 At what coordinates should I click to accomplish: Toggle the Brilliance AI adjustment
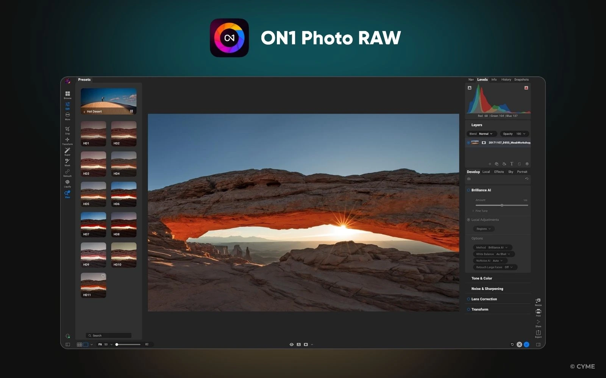click(x=469, y=190)
